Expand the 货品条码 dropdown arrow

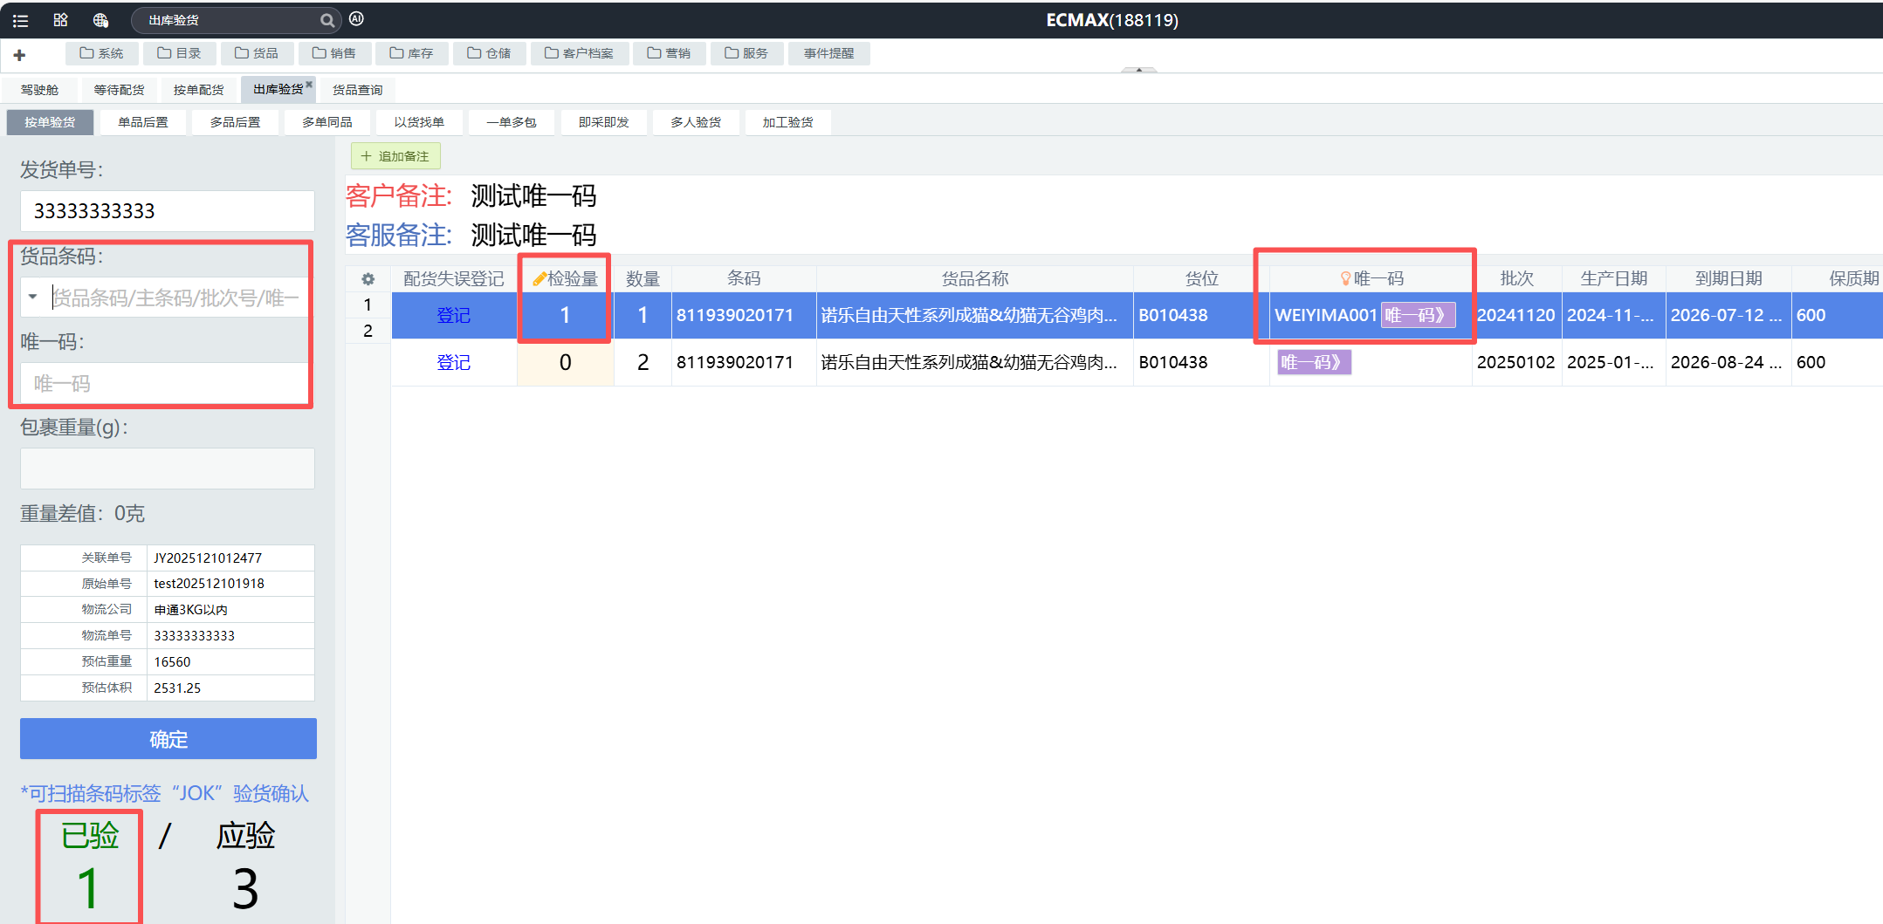pos(32,298)
